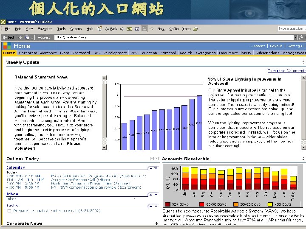Switch to the Personal tab
The image size is (306, 229).
point(168,53)
